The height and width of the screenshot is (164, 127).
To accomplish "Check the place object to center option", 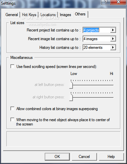I will tap(12, 119).
